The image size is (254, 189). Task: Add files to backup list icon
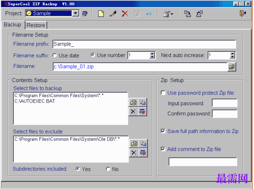point(142,102)
